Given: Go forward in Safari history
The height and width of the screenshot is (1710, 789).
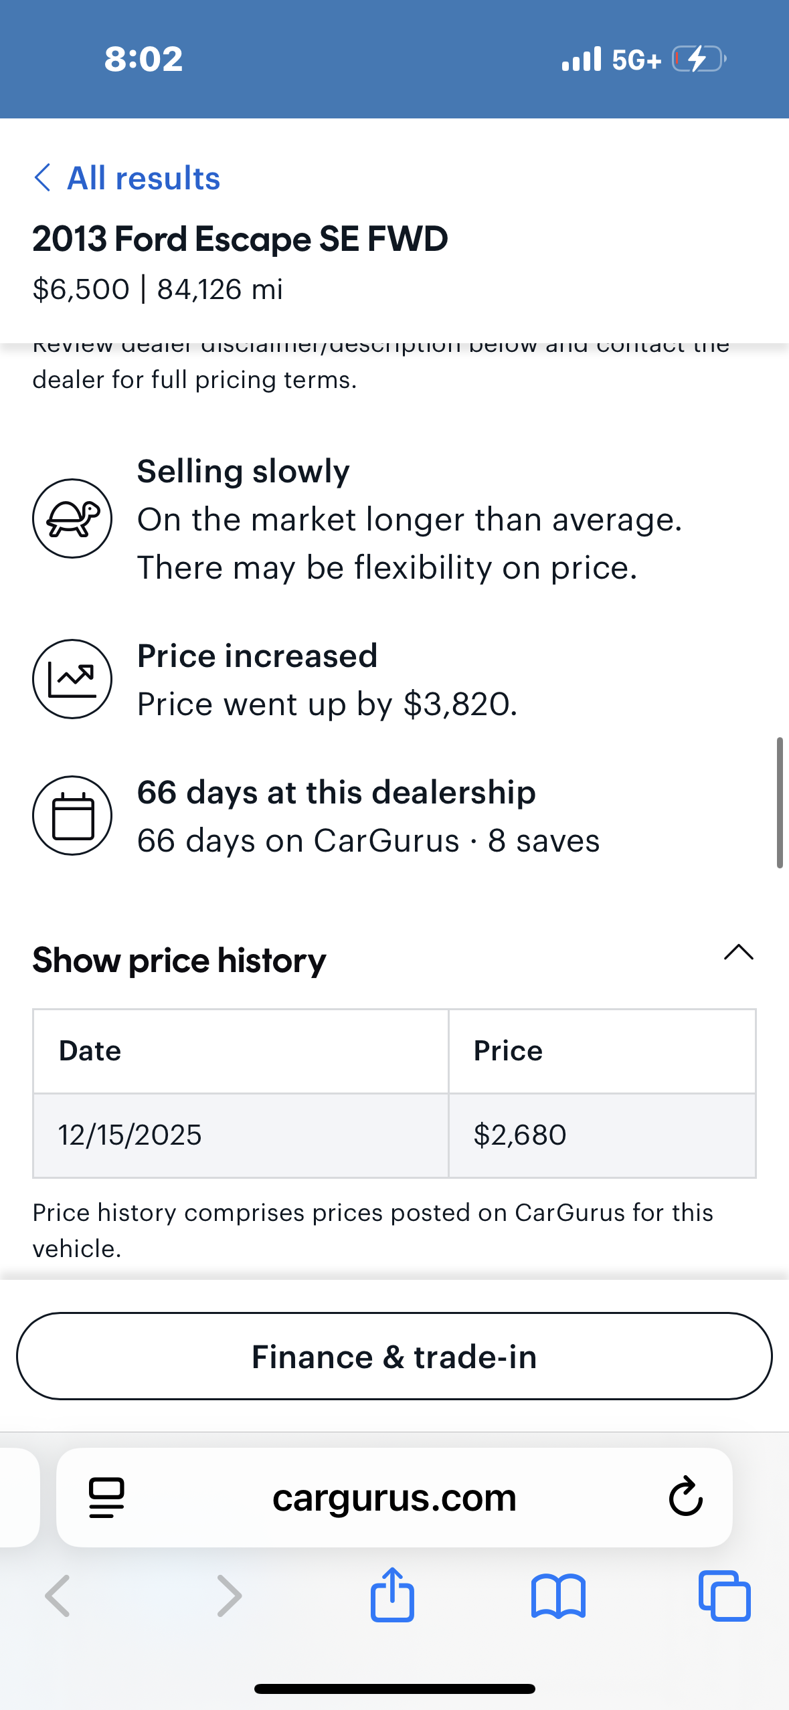Looking at the screenshot, I should [x=230, y=1596].
